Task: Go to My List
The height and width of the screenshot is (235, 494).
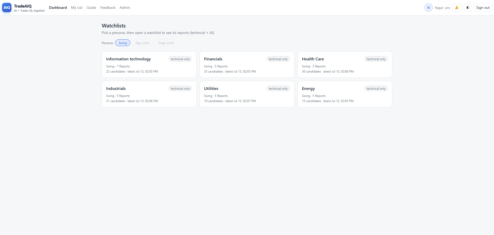Action: click(77, 8)
